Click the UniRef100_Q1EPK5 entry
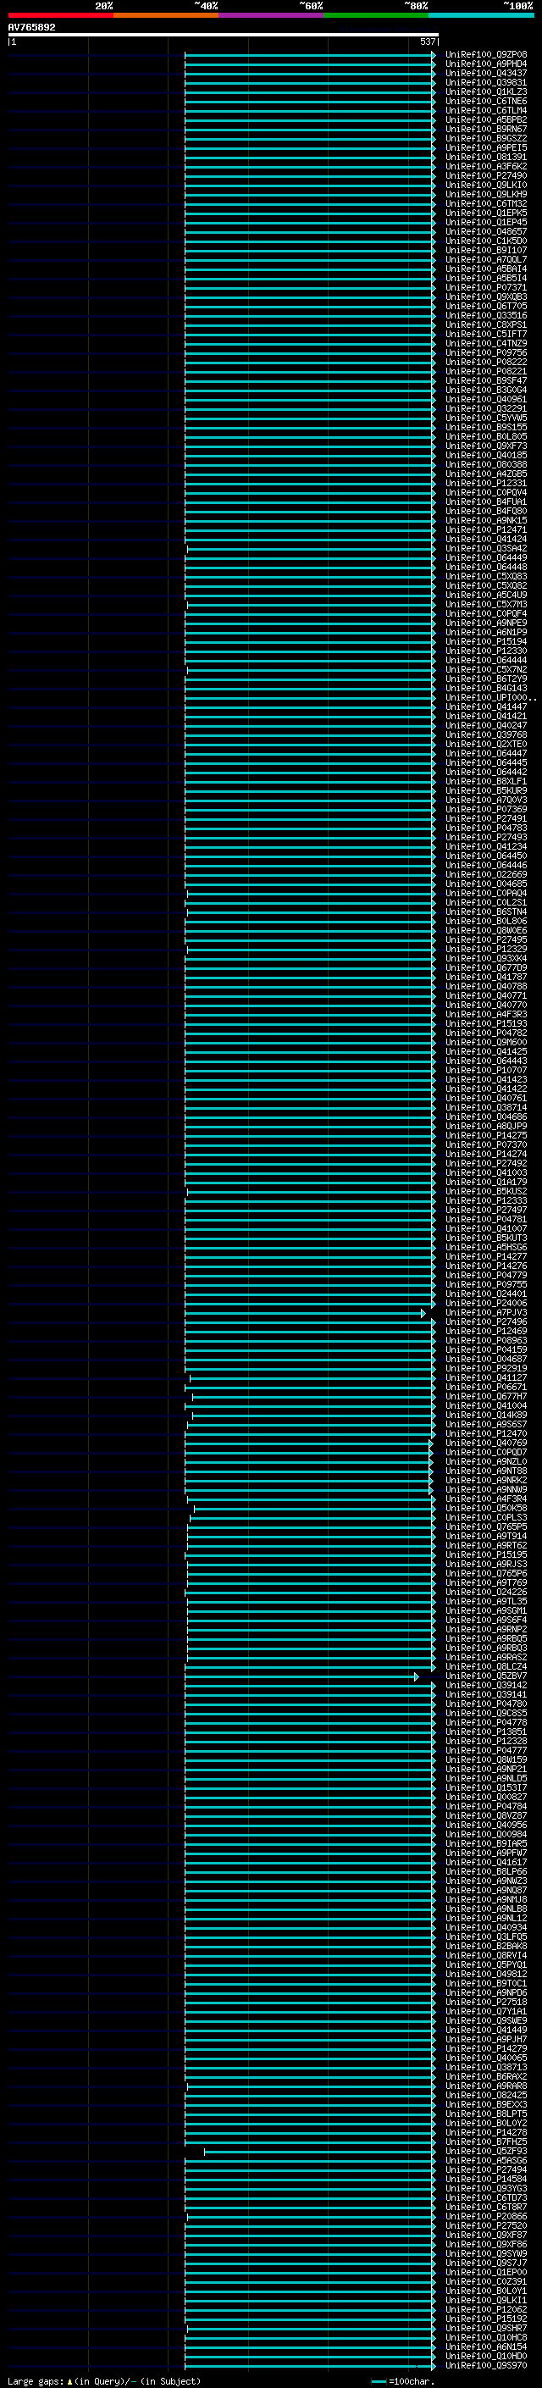542x2388 pixels. [485, 213]
